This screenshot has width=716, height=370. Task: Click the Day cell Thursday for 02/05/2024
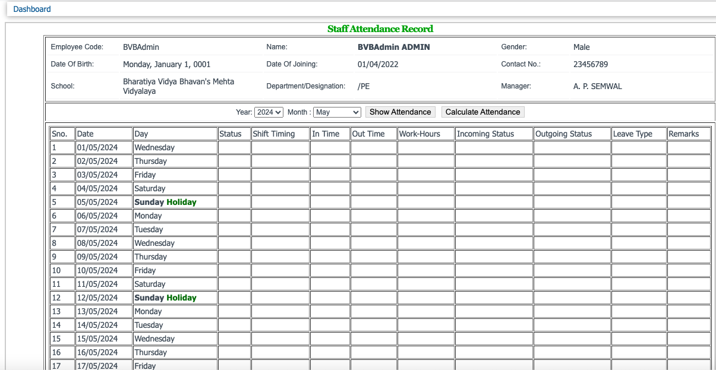tap(175, 161)
